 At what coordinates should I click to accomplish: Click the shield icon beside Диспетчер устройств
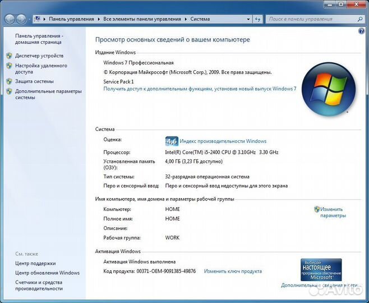[9, 56]
